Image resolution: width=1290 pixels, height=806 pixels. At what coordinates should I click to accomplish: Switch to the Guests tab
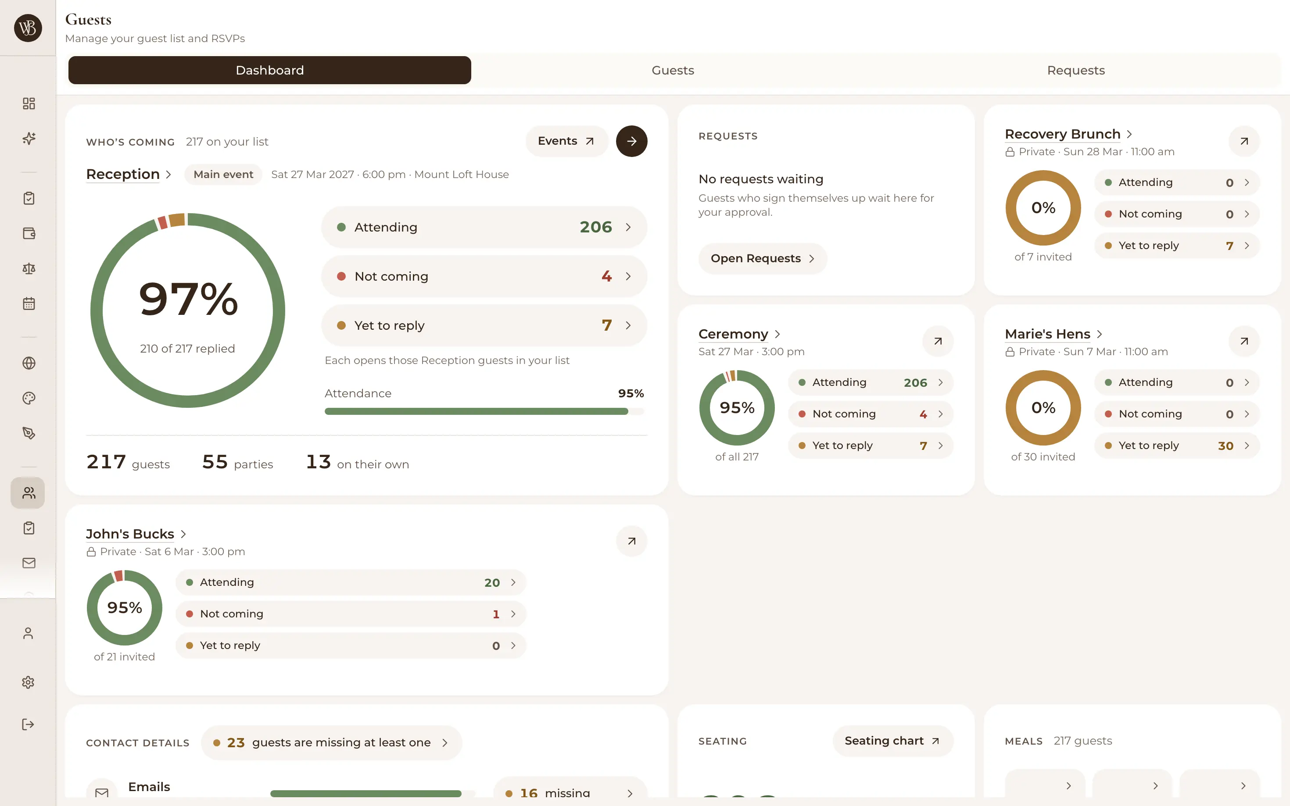[673, 70]
